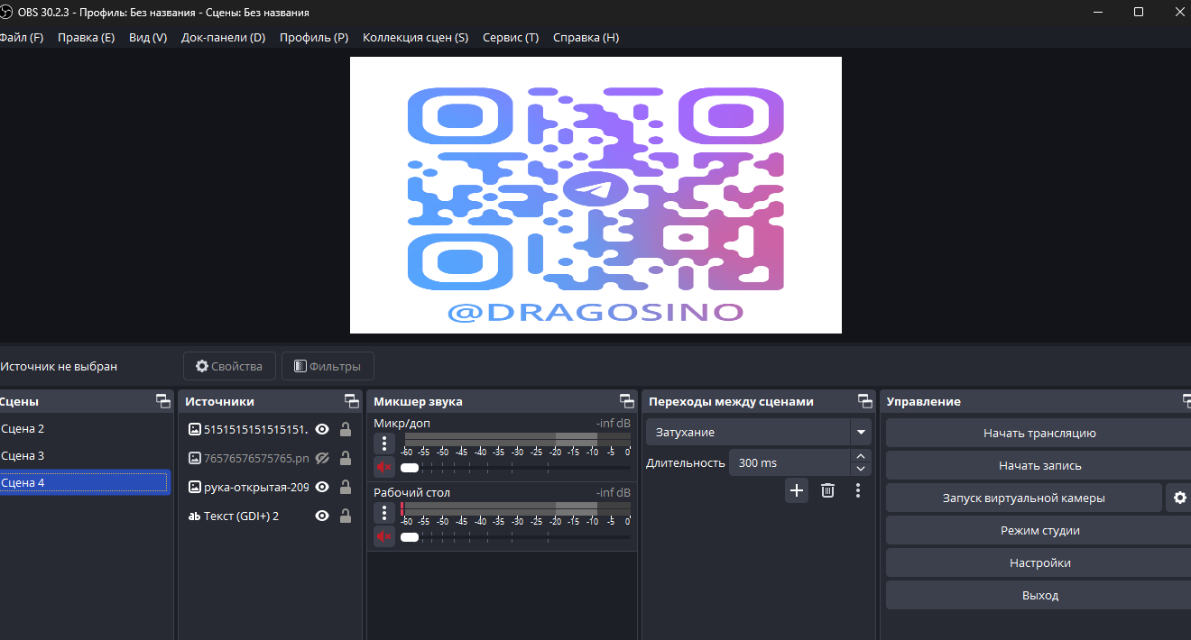Add a new scene transition with plus

[x=797, y=490]
